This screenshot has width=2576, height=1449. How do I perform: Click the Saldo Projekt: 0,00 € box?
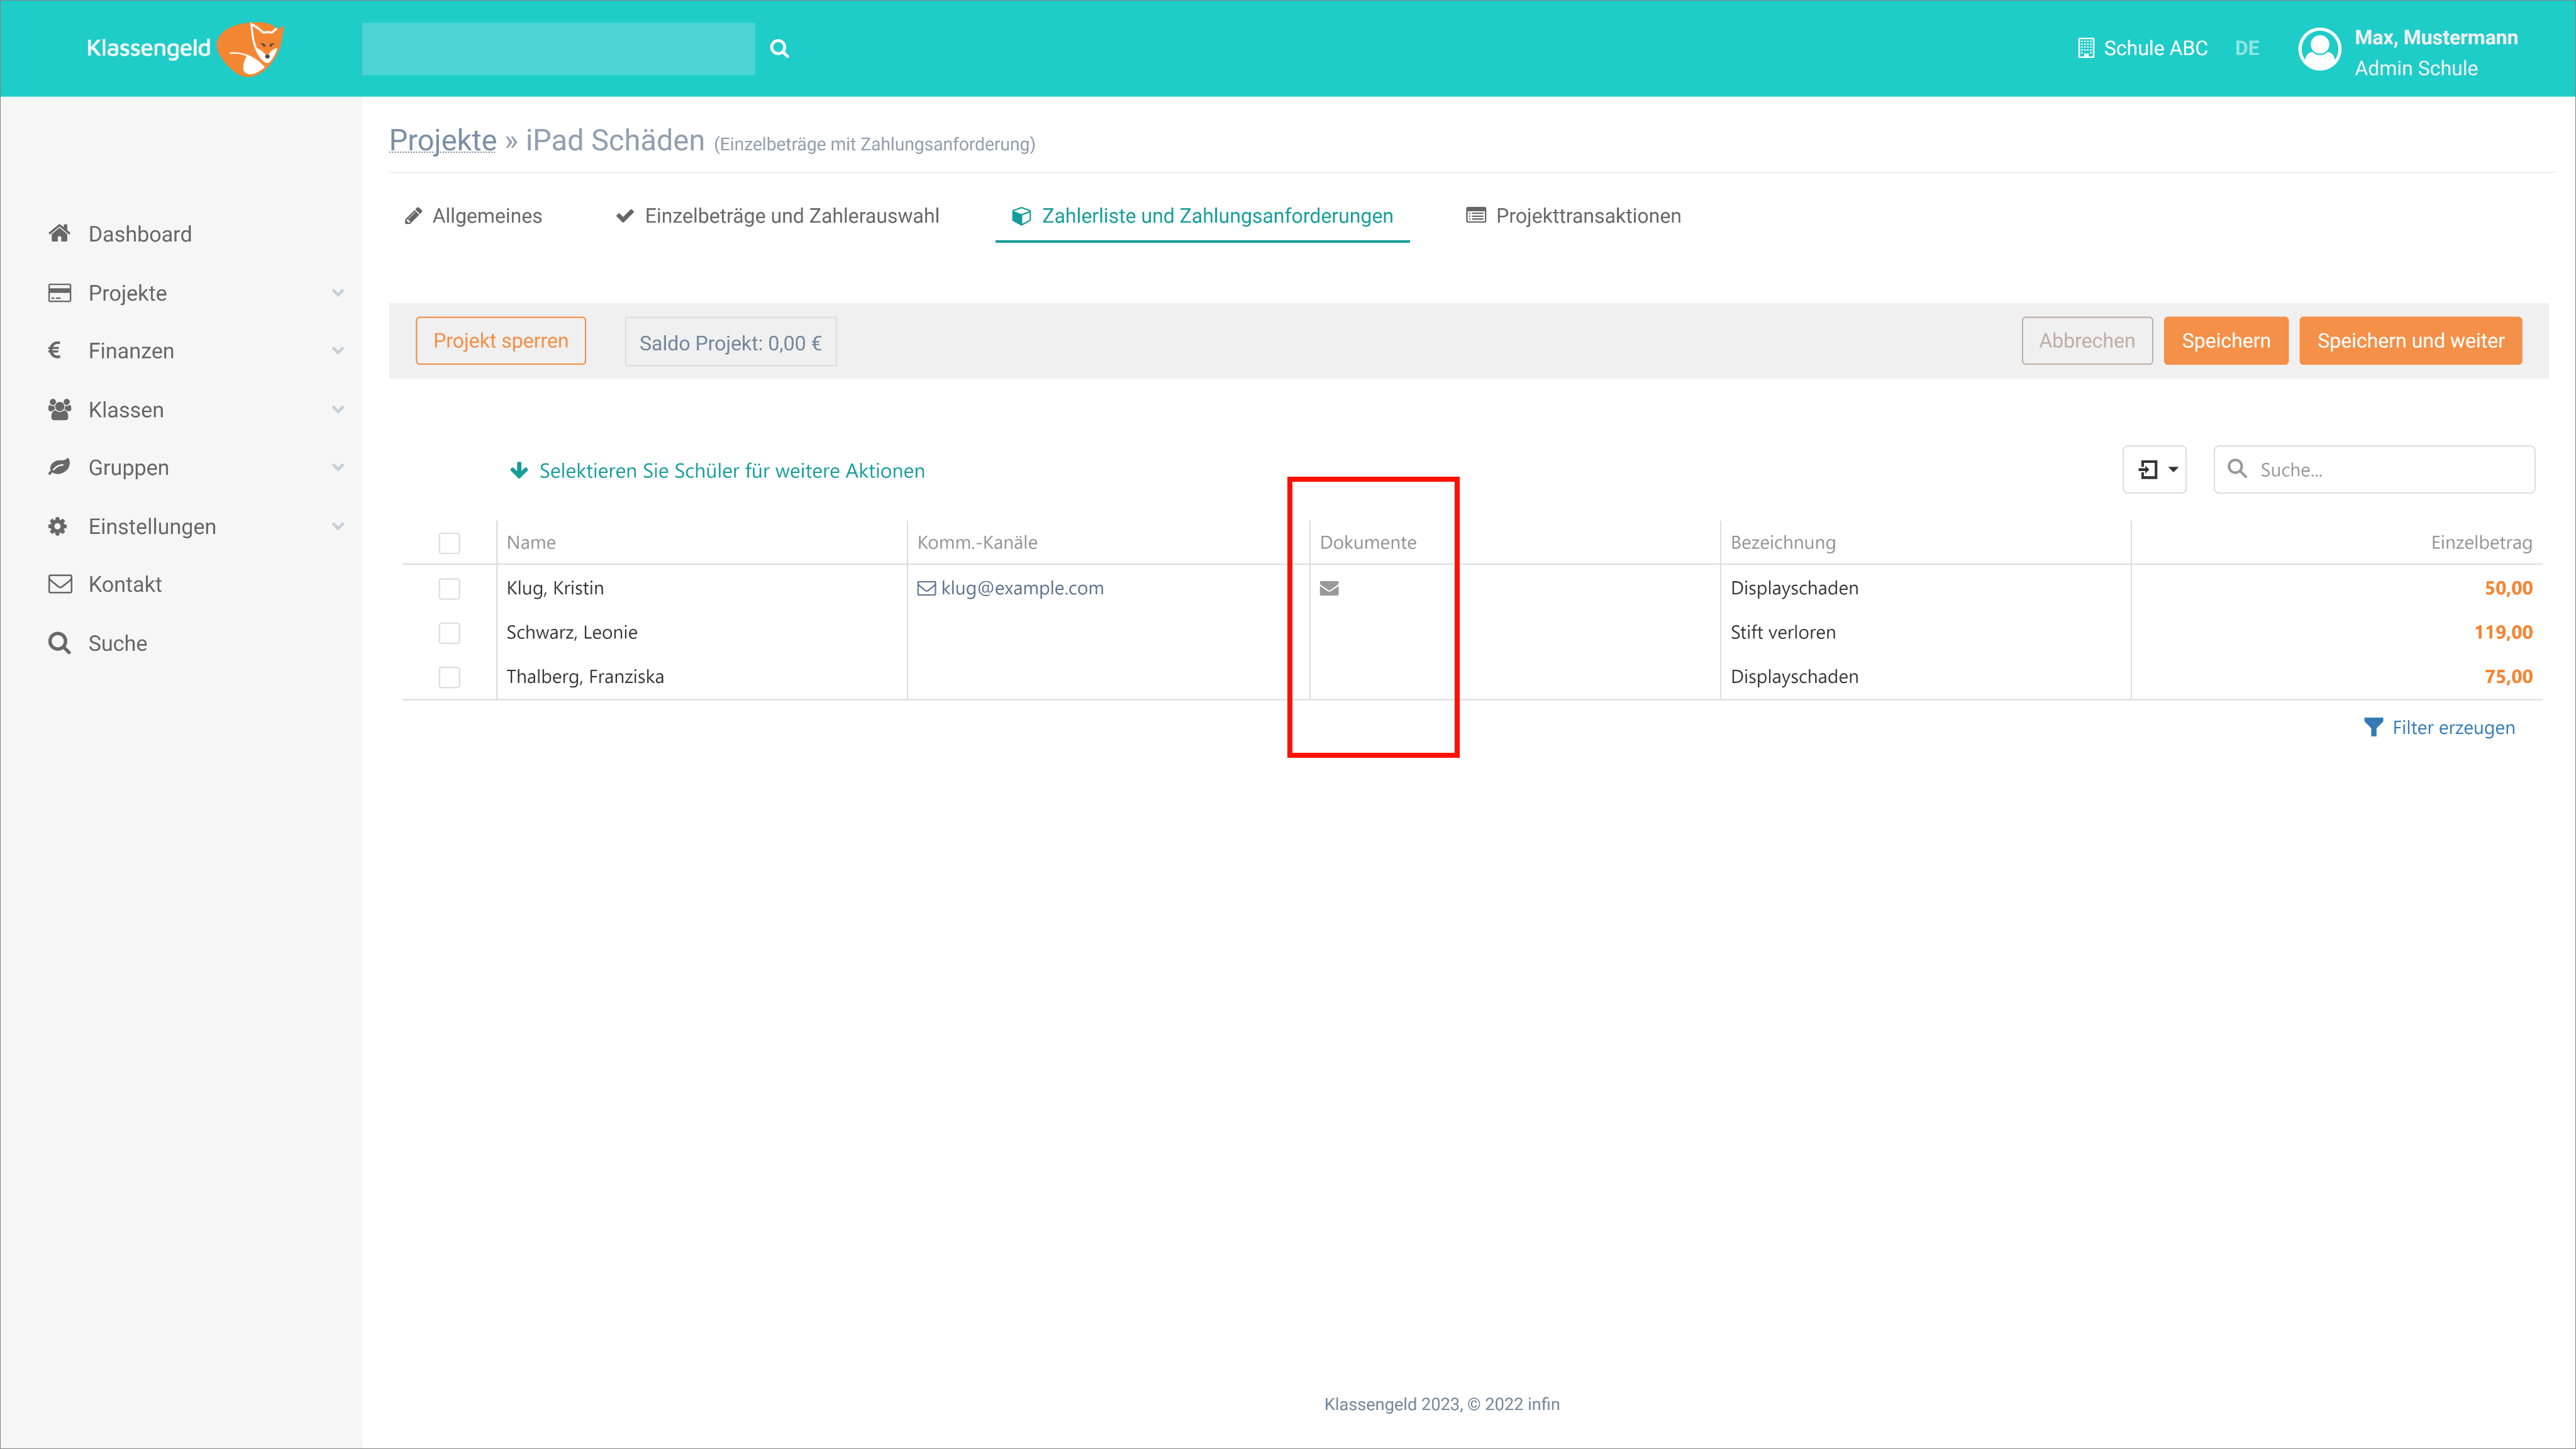(731, 342)
